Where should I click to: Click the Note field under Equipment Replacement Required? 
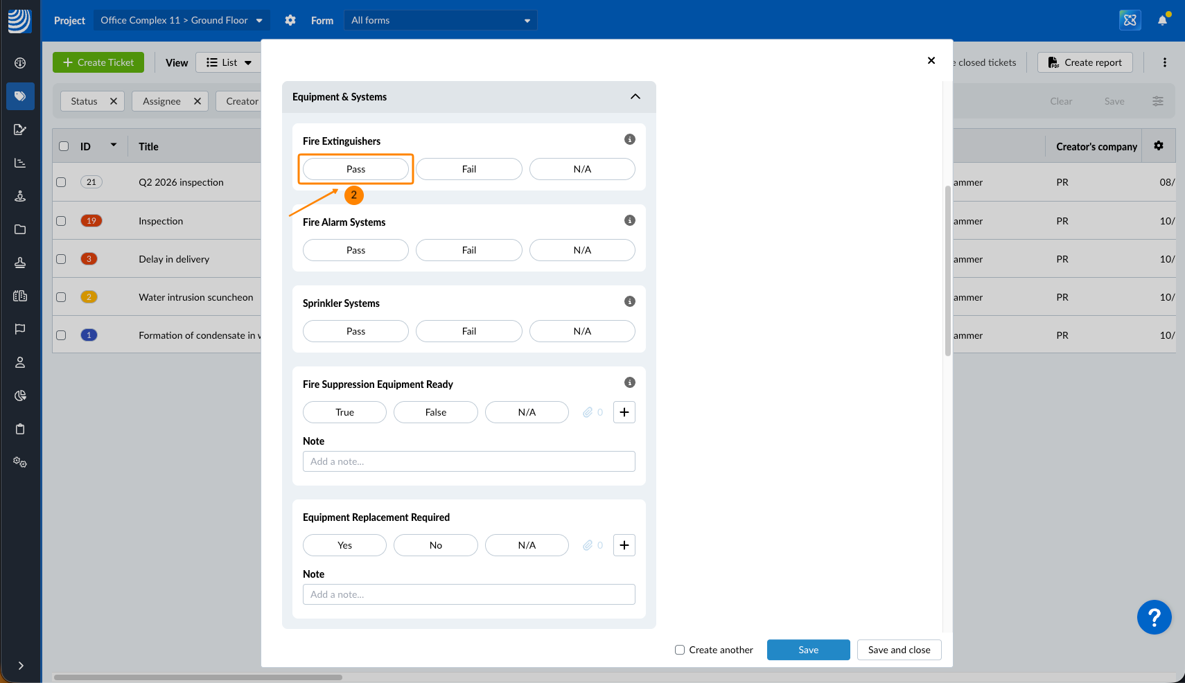(468, 594)
